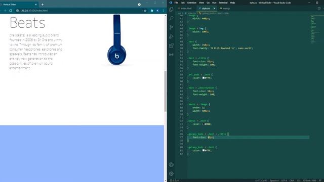Open the Accounts menu icon
The image size is (324, 182).
[x=171, y=165]
